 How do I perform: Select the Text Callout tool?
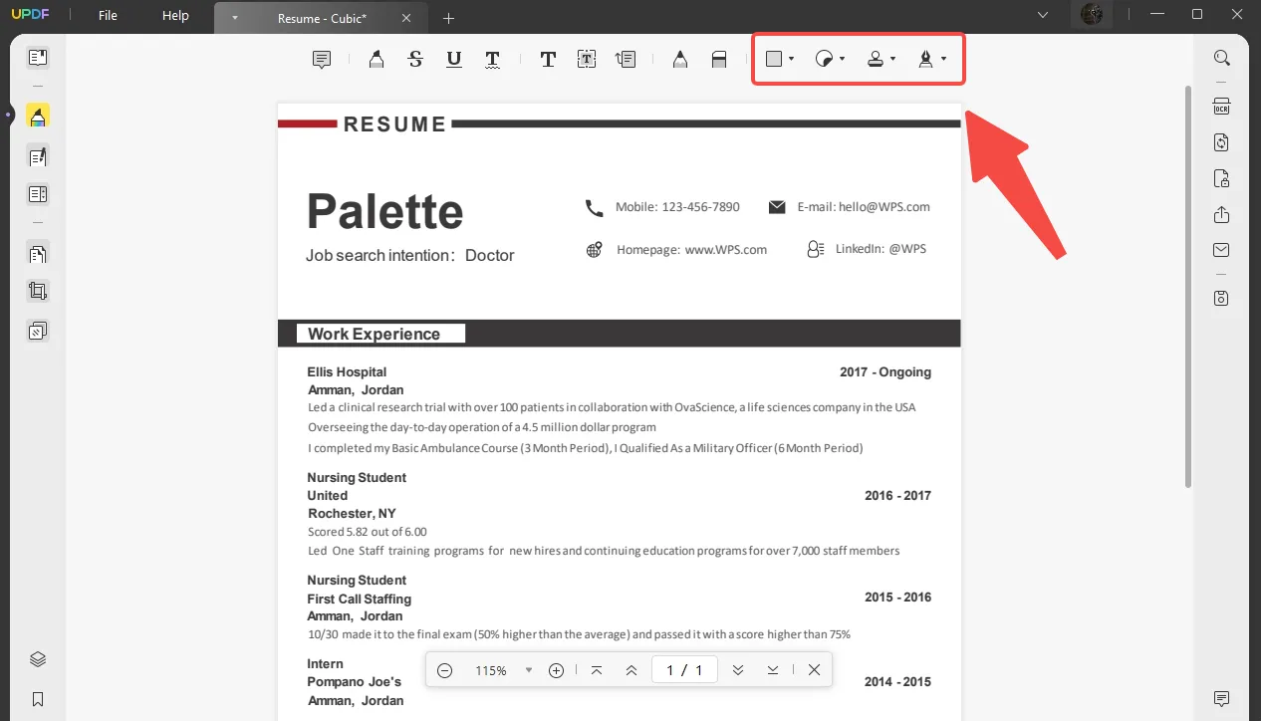[626, 60]
